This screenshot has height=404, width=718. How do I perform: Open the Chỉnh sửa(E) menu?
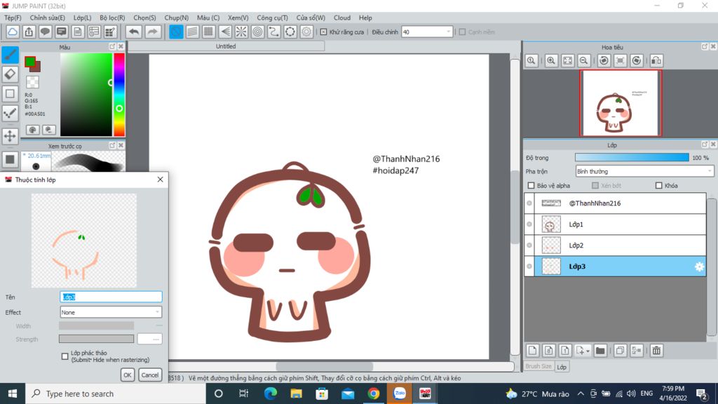(47, 18)
